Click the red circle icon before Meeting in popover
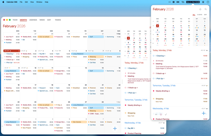 click(153, 64)
